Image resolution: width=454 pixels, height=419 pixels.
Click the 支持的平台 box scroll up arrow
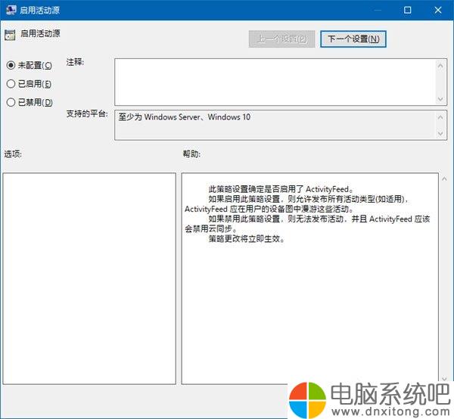click(x=440, y=117)
